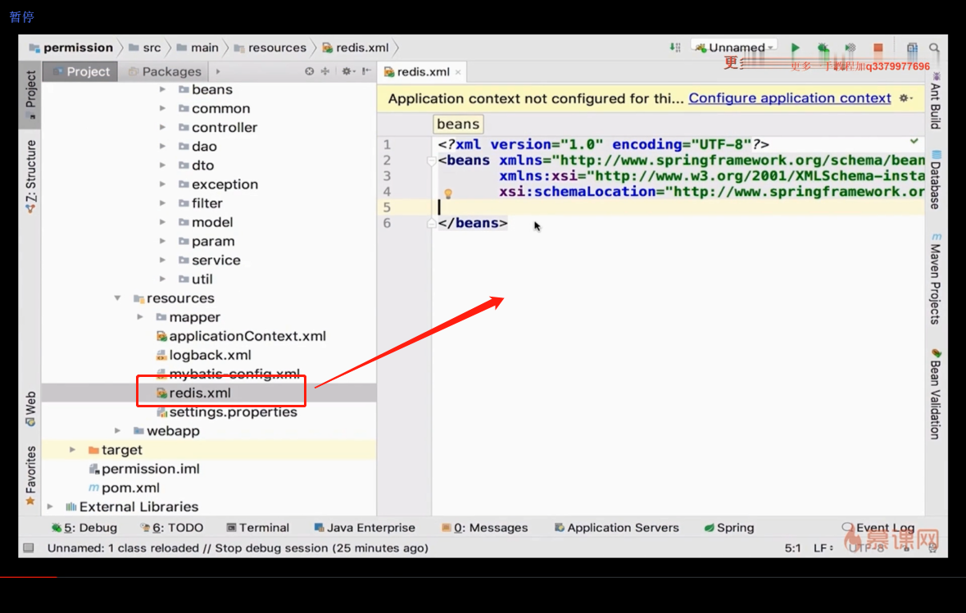Open the Bean Validation side panel
The height and width of the screenshot is (613, 966).
point(936,394)
